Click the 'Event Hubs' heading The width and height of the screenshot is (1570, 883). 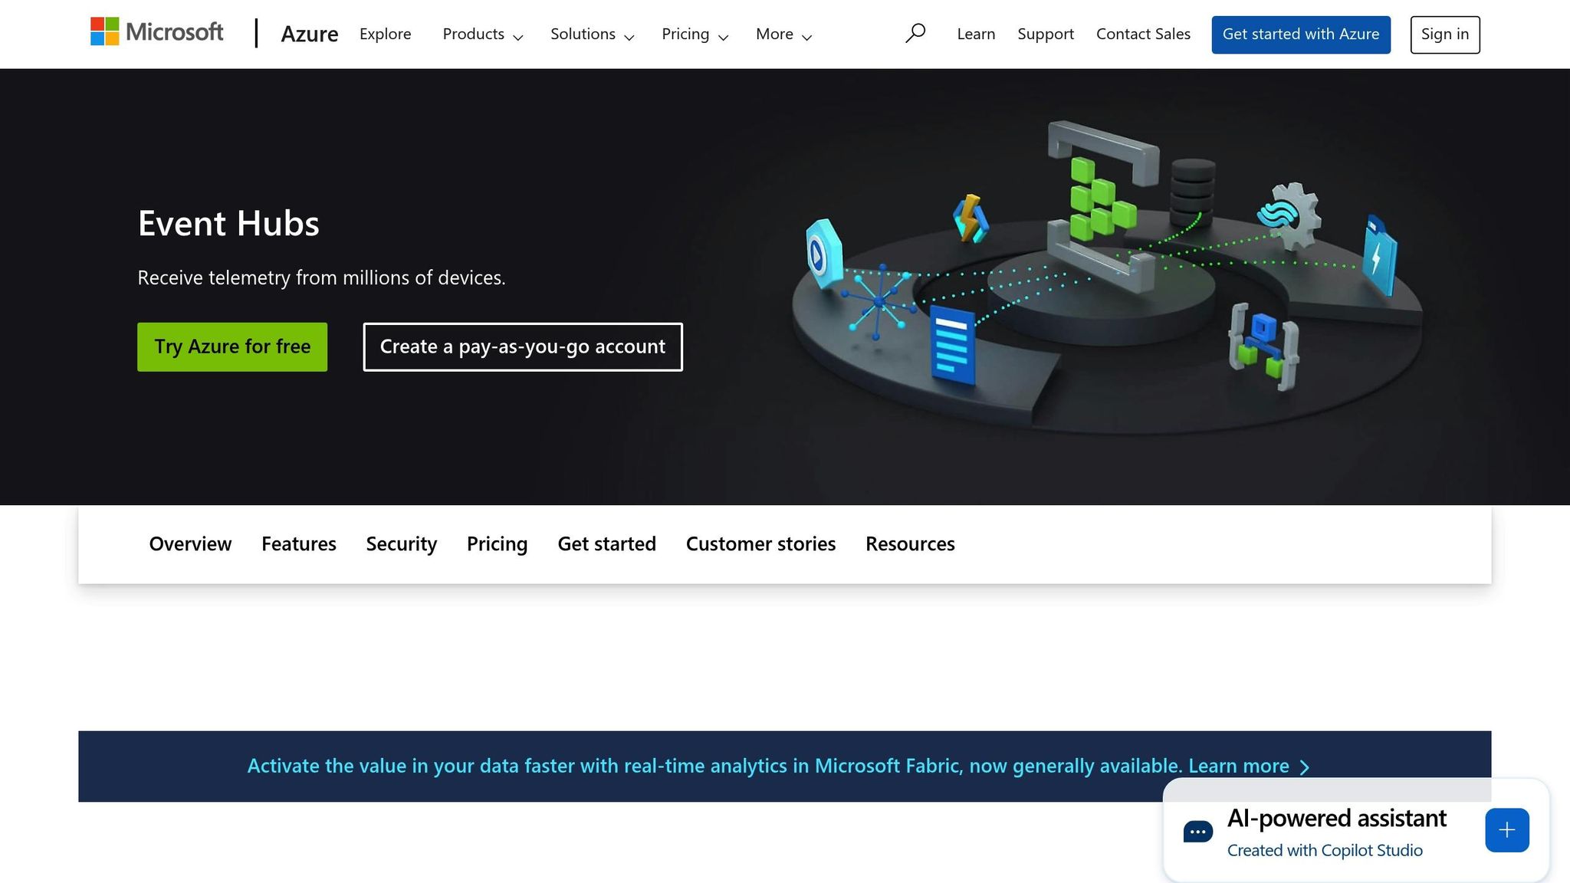(x=228, y=224)
